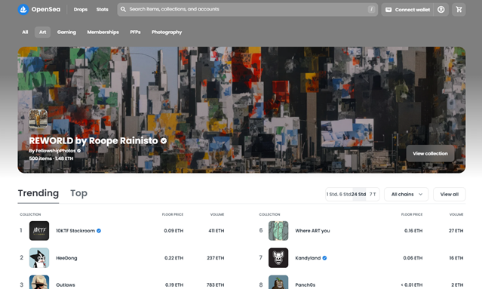Select the 1 Std. time range
Screen dimensions: 482x289
[332, 195]
